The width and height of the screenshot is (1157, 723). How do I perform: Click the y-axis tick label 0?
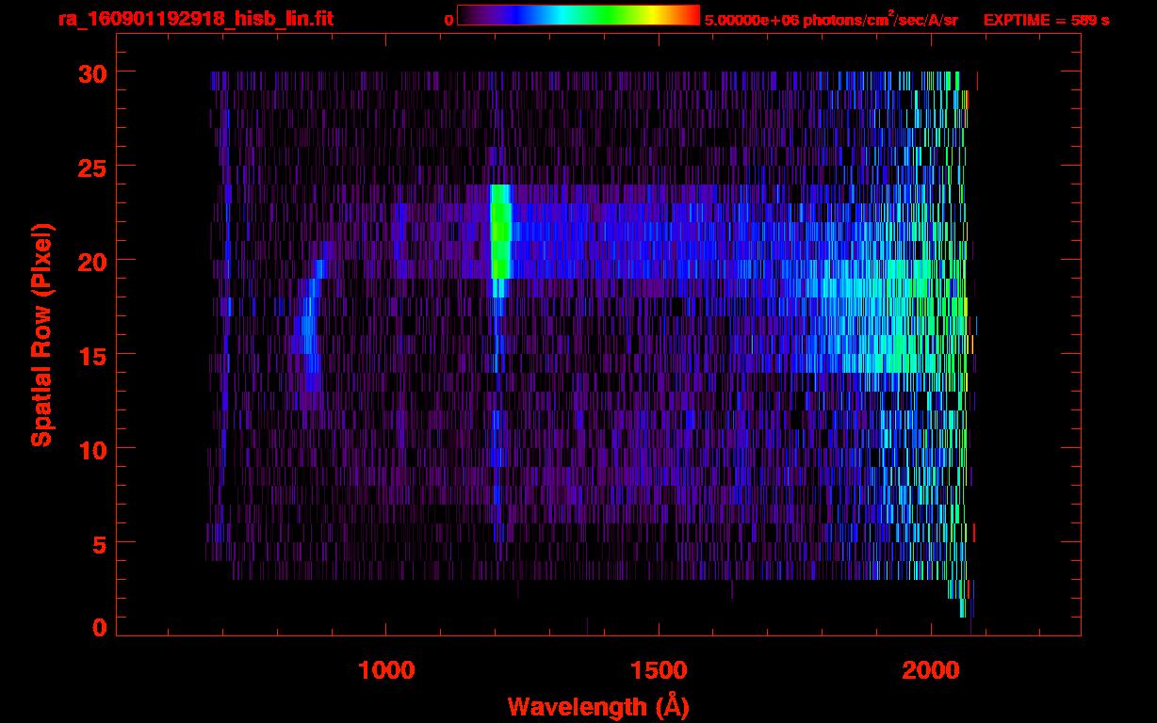click(x=98, y=627)
